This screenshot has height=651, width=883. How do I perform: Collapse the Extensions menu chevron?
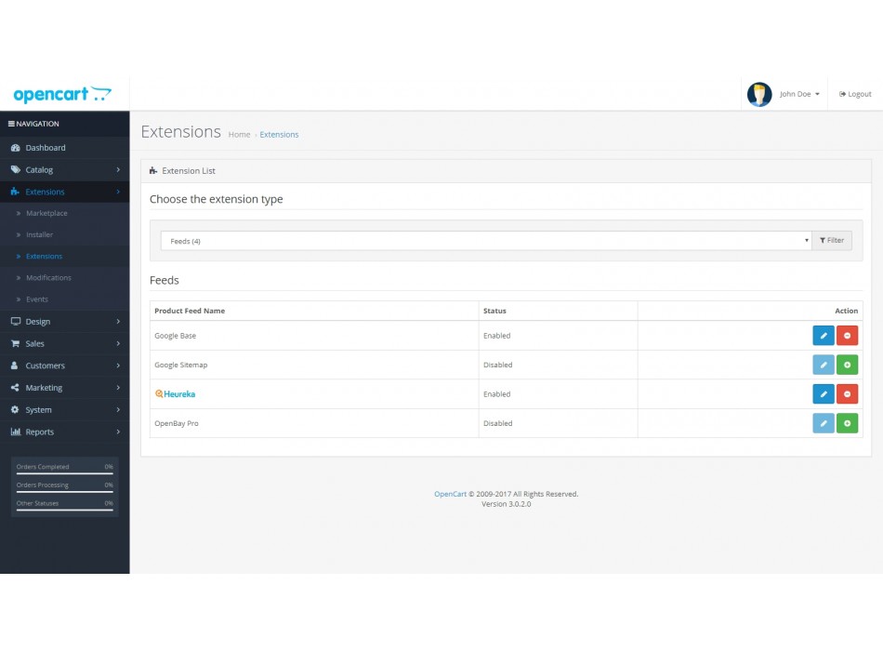118,192
